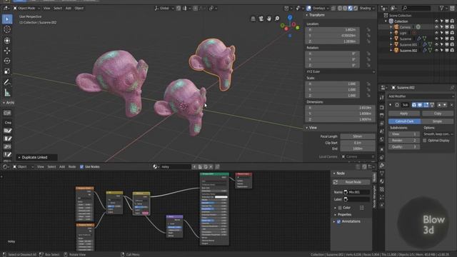Hide Suzanne.002 with its eye icon
Viewport: 457px width, 257px height.
coord(436,51)
